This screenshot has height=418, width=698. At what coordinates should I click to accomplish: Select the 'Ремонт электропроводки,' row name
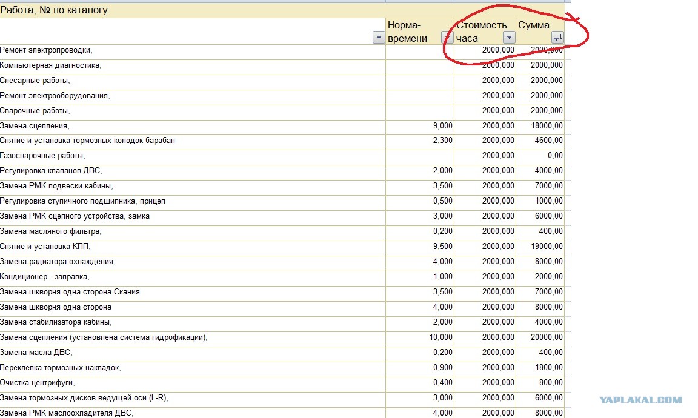[x=46, y=50]
